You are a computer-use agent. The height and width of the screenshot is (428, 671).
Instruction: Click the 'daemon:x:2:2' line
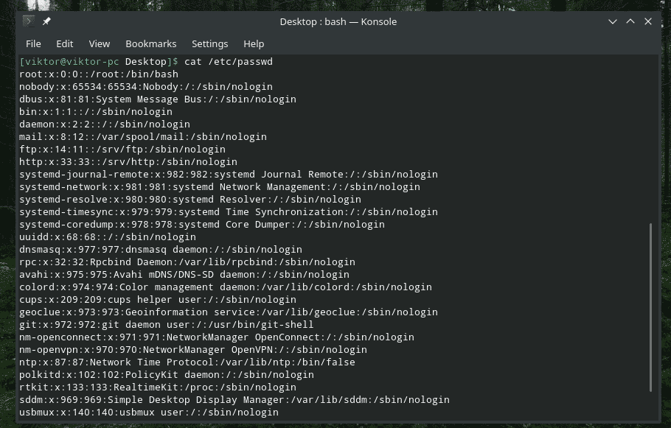105,124
